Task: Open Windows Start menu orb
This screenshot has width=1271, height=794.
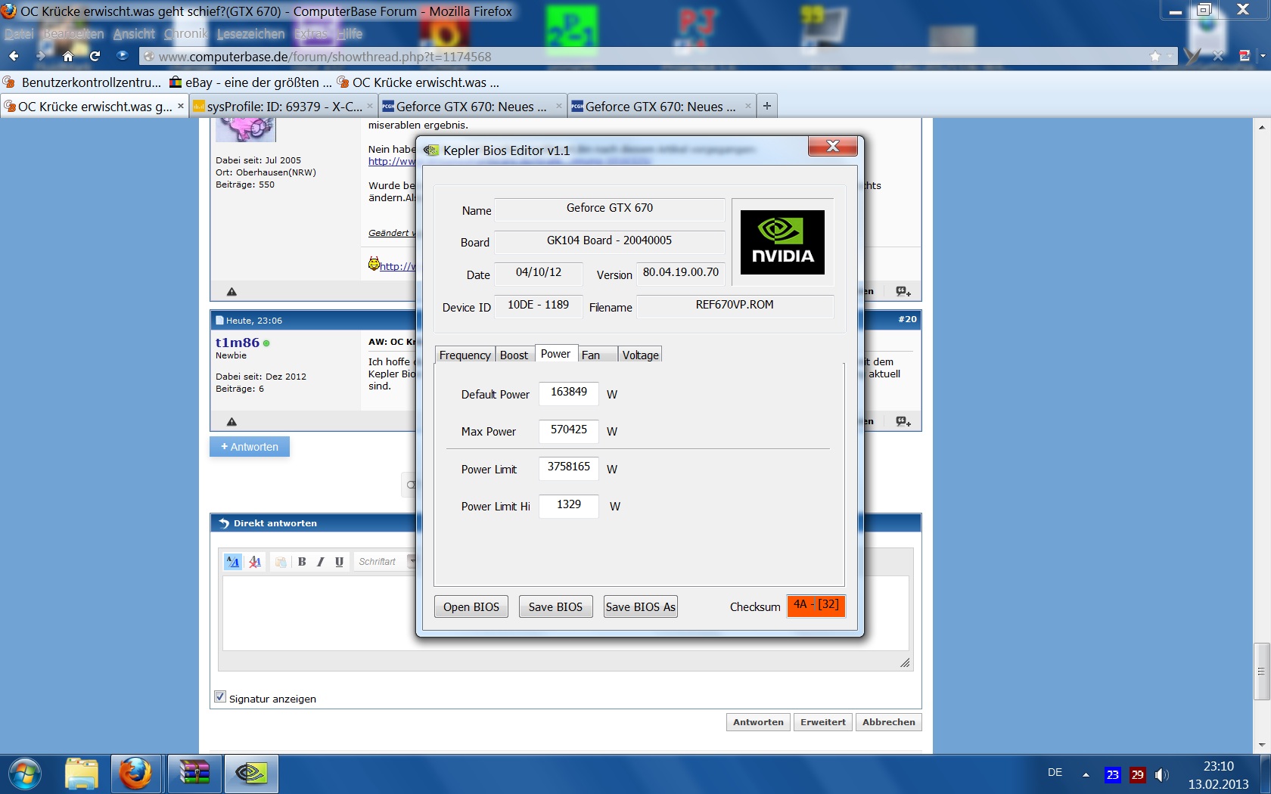Action: tap(25, 774)
